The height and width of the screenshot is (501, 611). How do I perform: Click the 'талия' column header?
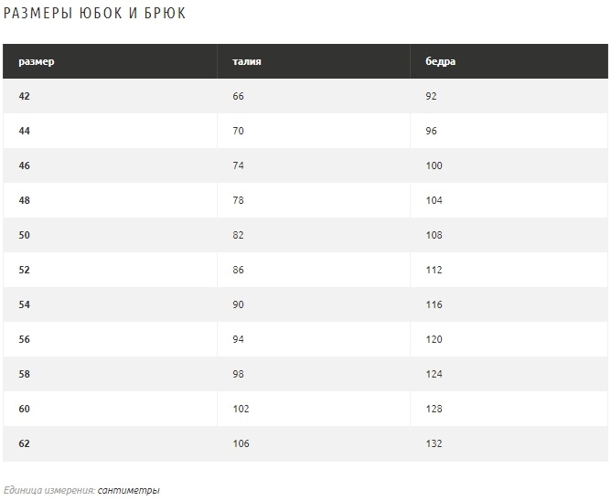247,61
